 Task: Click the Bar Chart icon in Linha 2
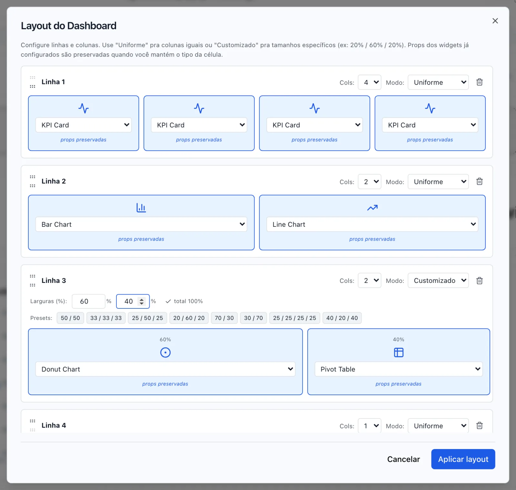click(141, 207)
